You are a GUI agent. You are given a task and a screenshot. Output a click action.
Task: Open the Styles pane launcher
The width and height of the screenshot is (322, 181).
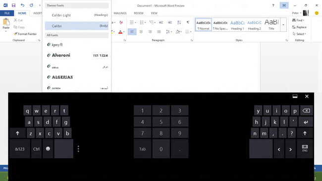[287, 40]
